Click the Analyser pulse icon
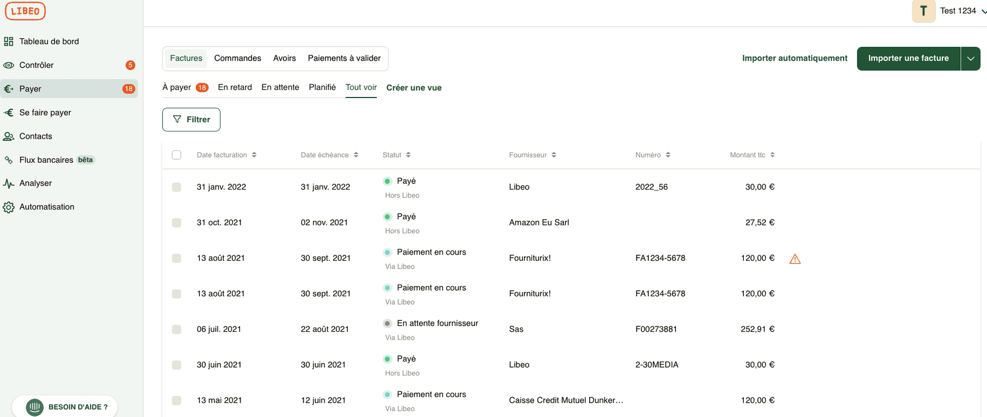The width and height of the screenshot is (987, 417). (x=9, y=183)
